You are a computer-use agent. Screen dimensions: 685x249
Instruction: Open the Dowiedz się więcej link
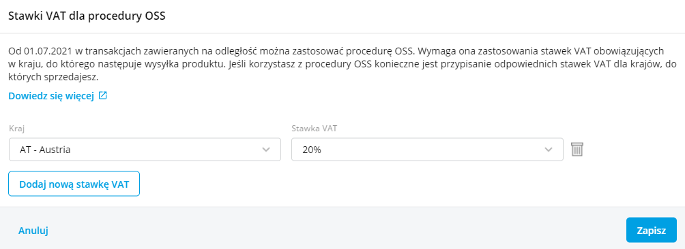pyautogui.click(x=52, y=96)
